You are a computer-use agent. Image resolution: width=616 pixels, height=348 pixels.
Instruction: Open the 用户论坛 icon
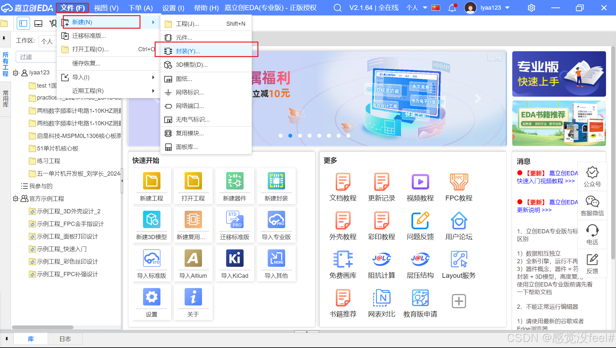click(459, 220)
